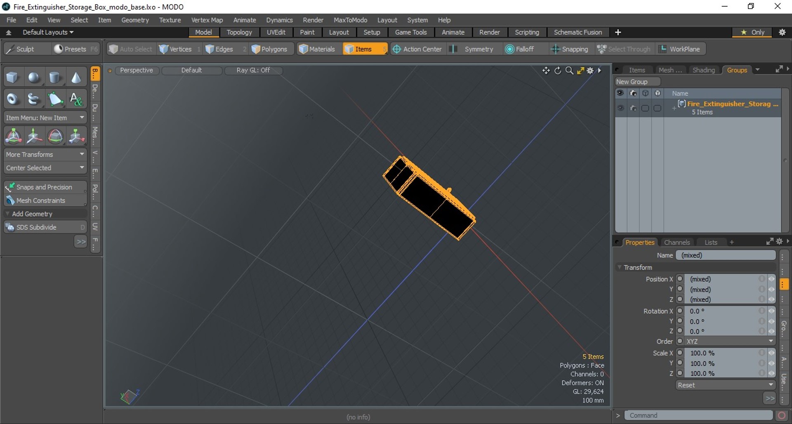Open the MaxToModo menu
The width and height of the screenshot is (792, 424).
350,20
